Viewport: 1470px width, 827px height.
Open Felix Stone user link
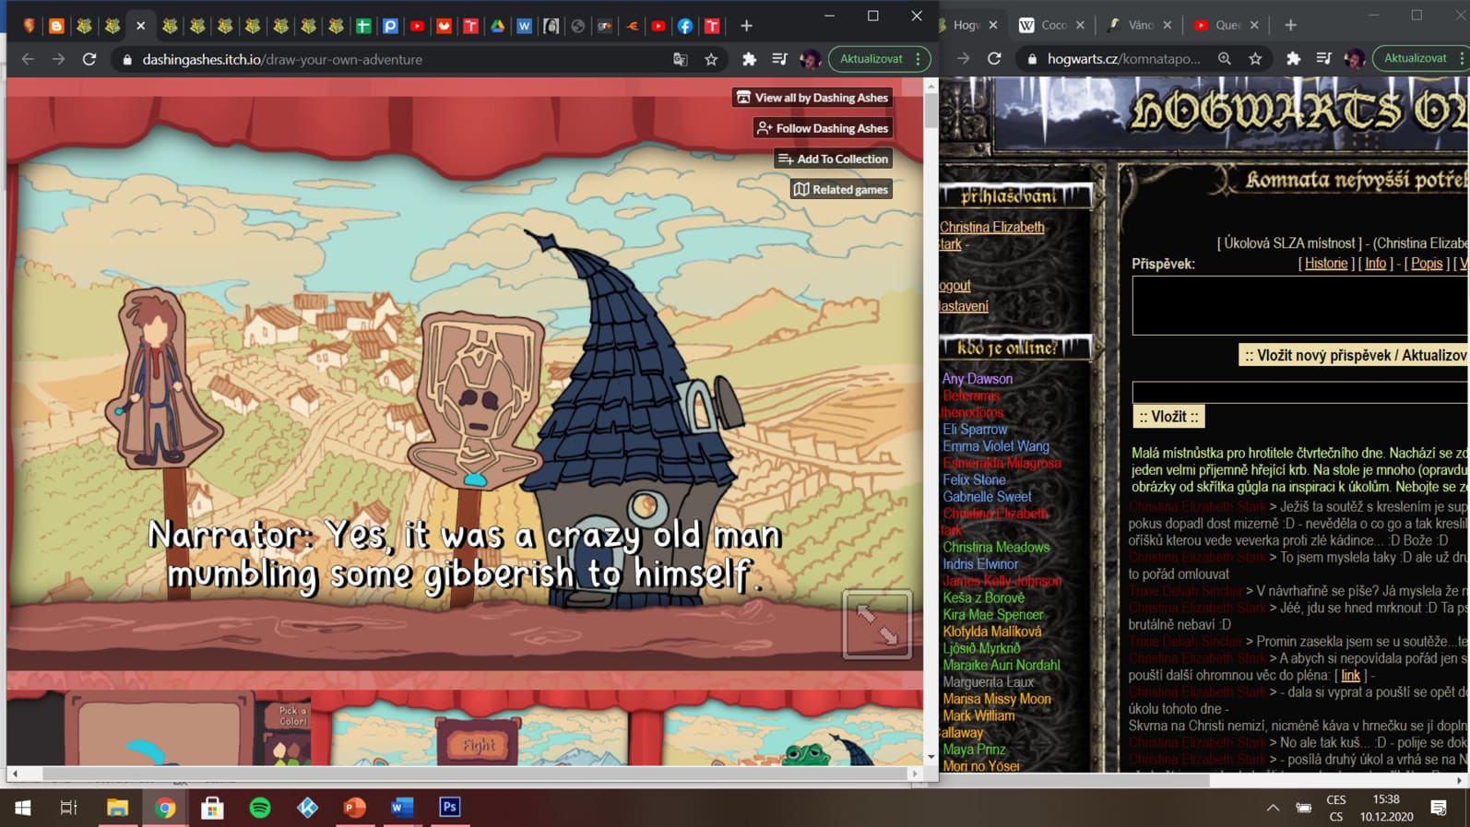click(974, 480)
